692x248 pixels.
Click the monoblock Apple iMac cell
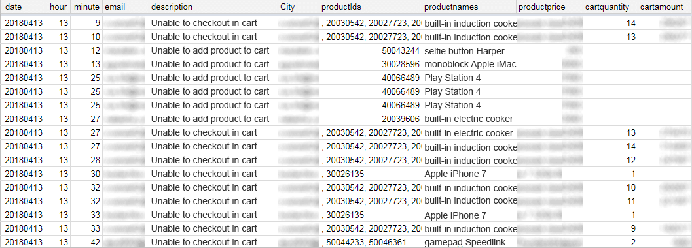(x=469, y=64)
